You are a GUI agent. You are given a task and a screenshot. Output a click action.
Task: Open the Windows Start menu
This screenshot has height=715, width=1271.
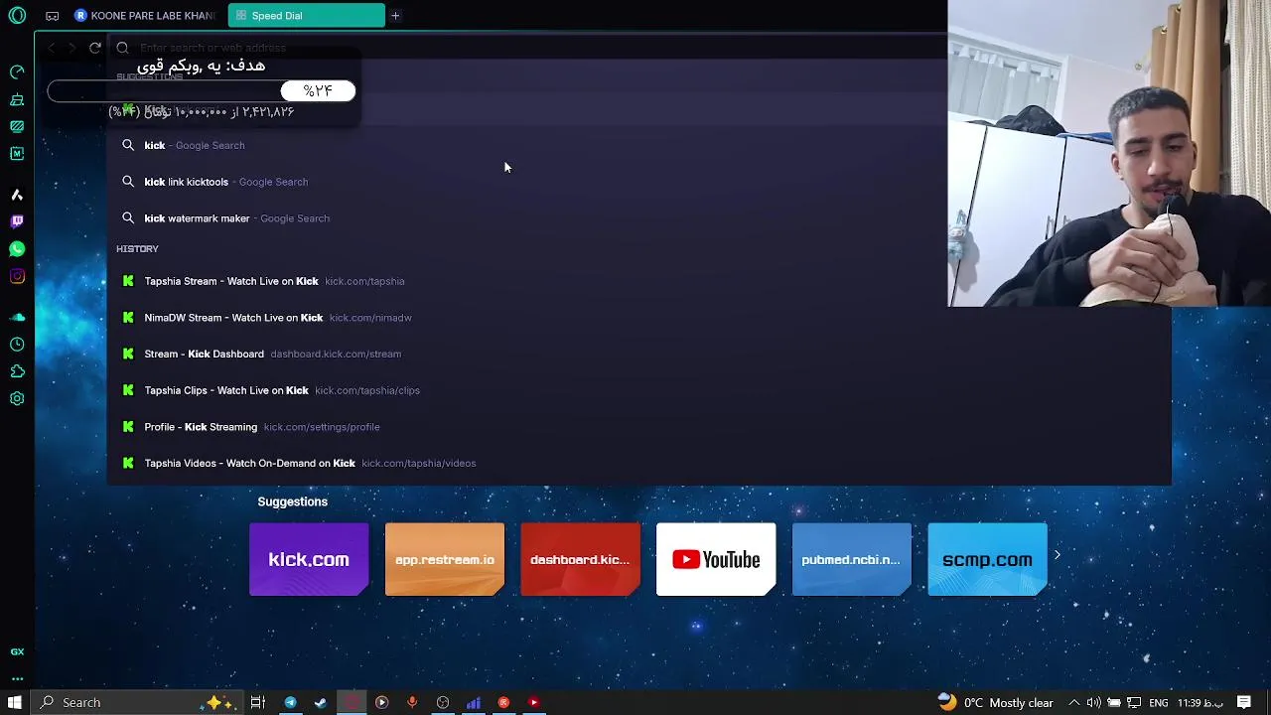(15, 702)
